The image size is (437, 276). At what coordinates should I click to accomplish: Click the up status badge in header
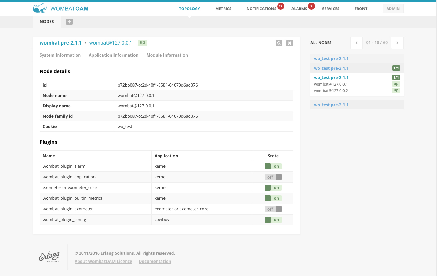[x=142, y=42]
